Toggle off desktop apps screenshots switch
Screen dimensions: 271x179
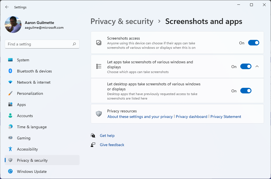[246, 91]
